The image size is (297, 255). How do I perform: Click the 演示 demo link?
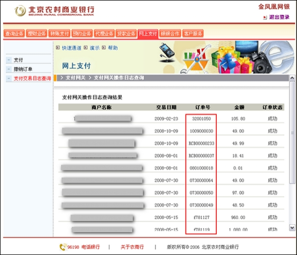point(95,48)
